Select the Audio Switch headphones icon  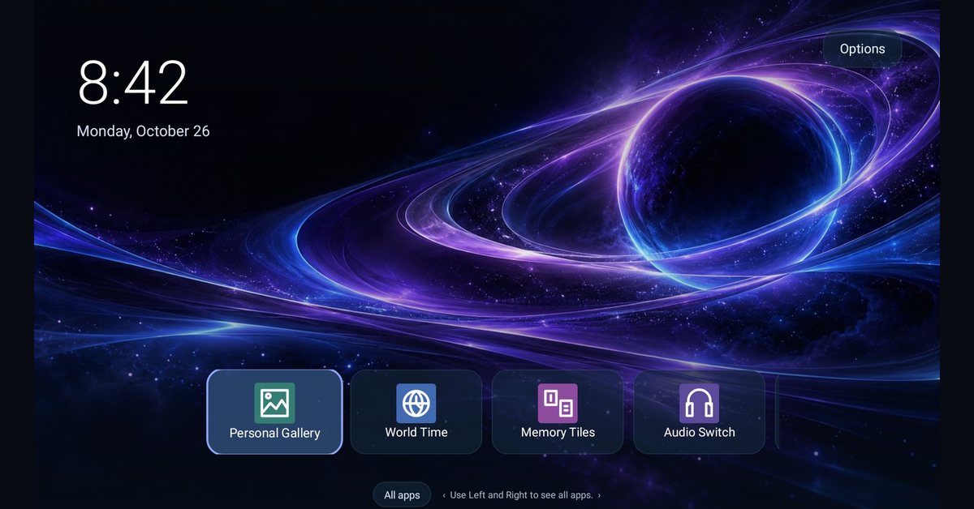pos(699,403)
